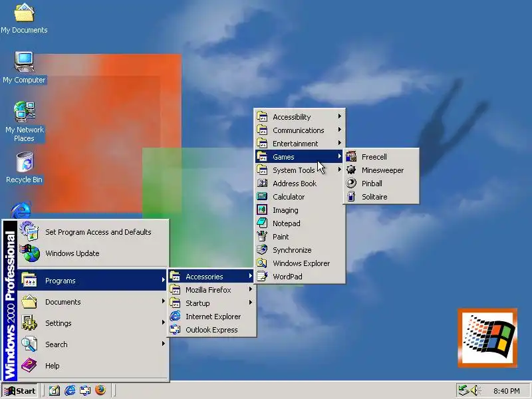
Task: Click the Outlook Express icon in Programs menu
Action: coord(175,329)
